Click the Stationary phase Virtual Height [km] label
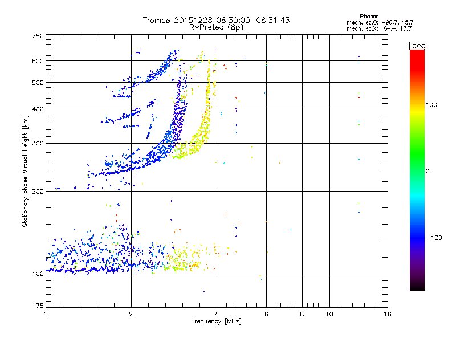 point(25,171)
